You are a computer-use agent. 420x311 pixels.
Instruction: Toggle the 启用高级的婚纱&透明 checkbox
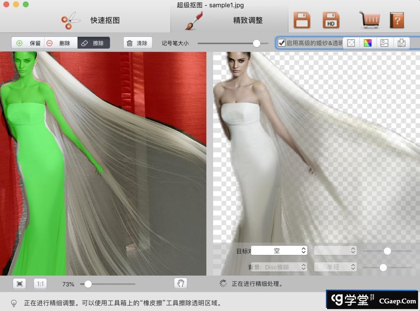point(282,43)
